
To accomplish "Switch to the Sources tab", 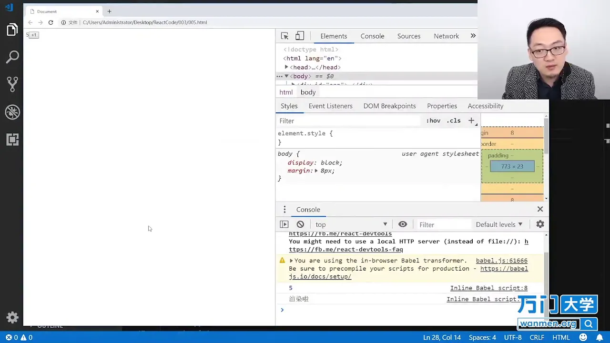I will click(409, 36).
